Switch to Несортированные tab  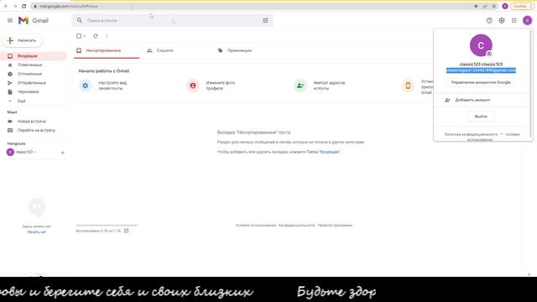tap(107, 50)
